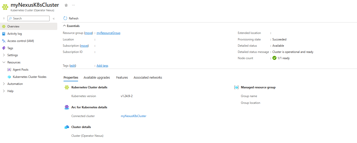Click the Tags menu item text
The image size is (357, 143).
(x=10, y=48)
